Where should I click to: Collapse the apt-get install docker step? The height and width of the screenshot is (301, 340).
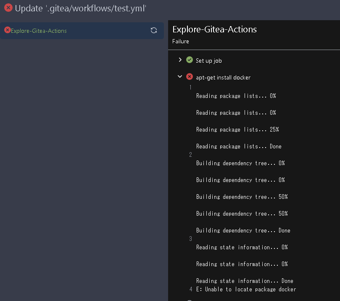(x=180, y=77)
